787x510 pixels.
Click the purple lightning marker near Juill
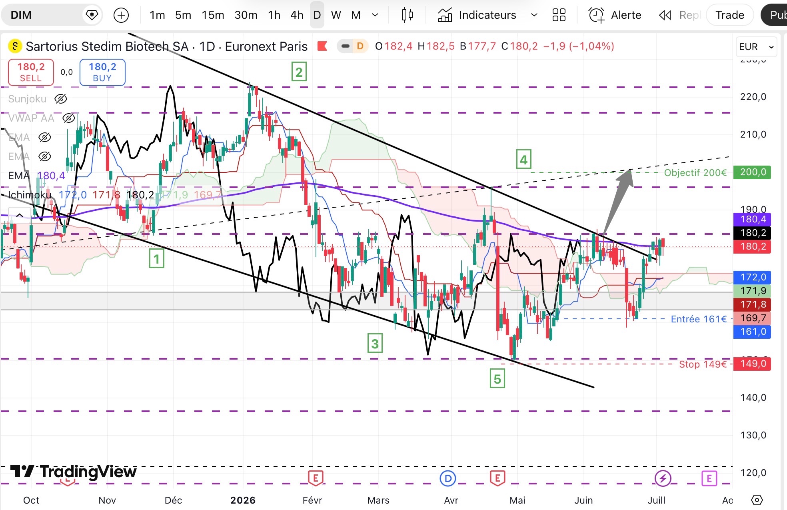click(x=663, y=478)
